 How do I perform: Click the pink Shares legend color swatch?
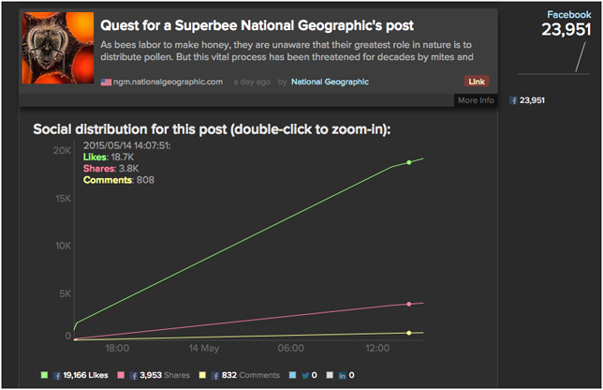click(122, 375)
